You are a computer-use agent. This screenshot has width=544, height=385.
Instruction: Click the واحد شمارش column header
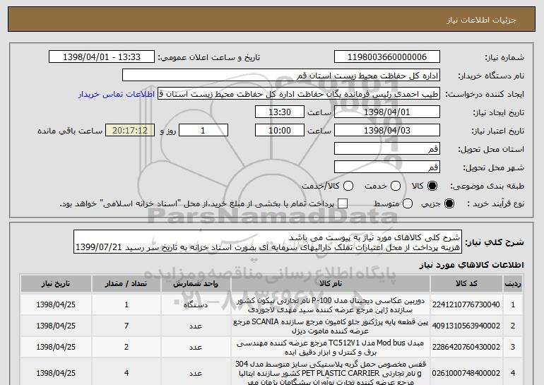coord(196,284)
